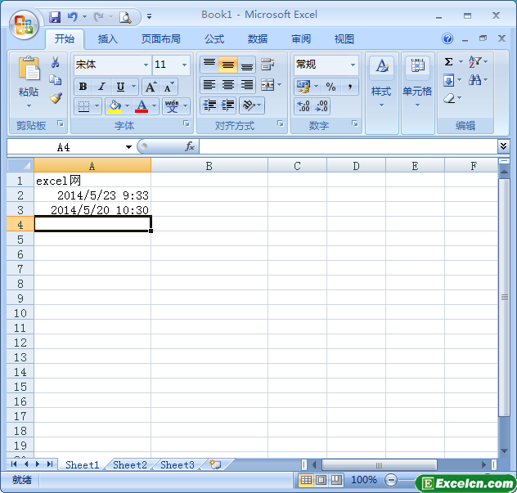Customize Quick Access Toolbar dropdown
517x493 pixels.
149,16
